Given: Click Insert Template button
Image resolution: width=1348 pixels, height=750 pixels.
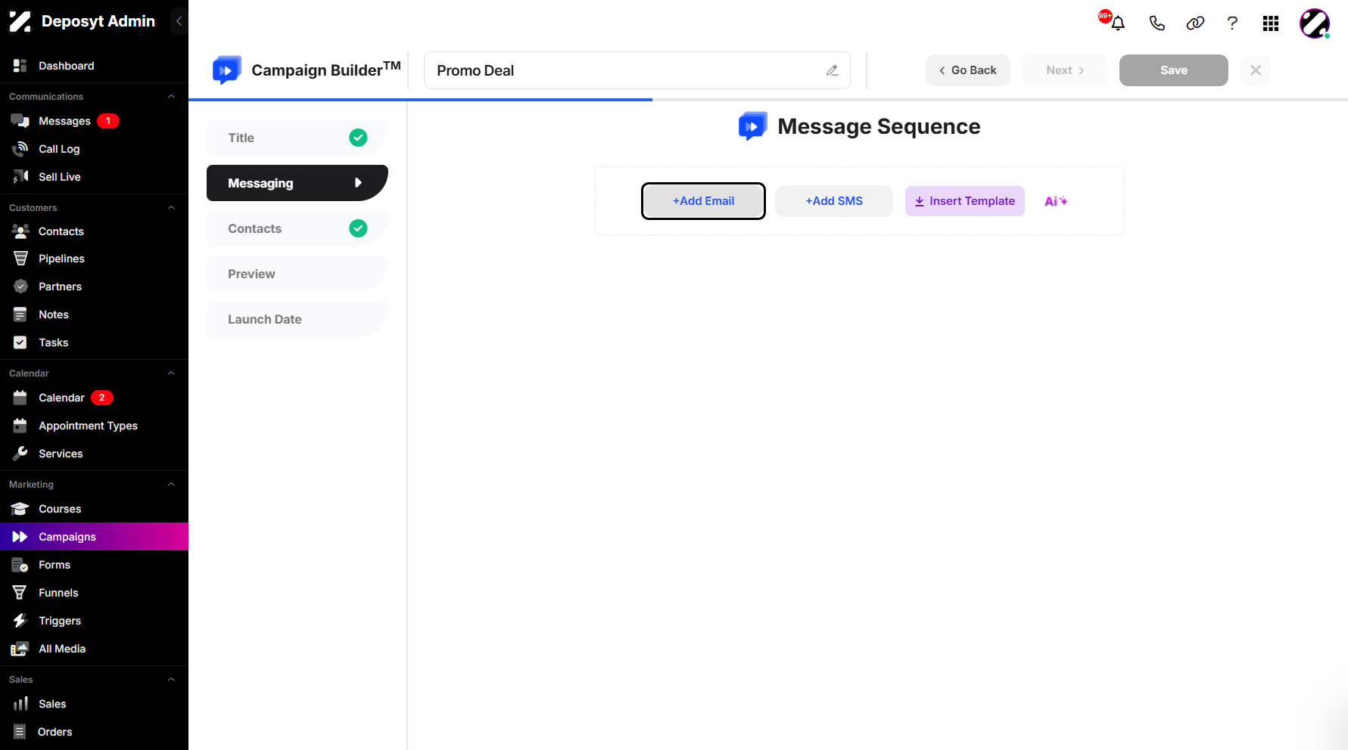Looking at the screenshot, I should pos(965,201).
